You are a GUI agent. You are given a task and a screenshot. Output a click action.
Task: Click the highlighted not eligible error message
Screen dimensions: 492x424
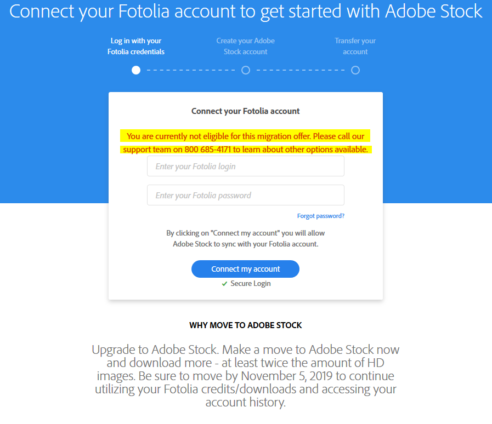pyautogui.click(x=246, y=142)
